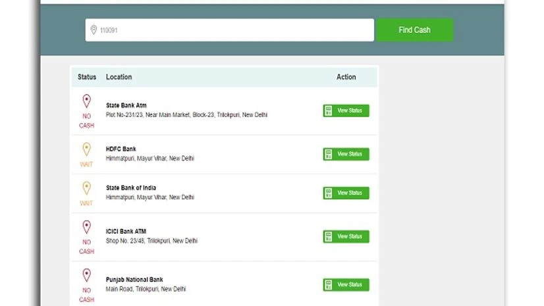Select the Punjab National Bank location name
The image size is (544, 306).
coord(134,280)
